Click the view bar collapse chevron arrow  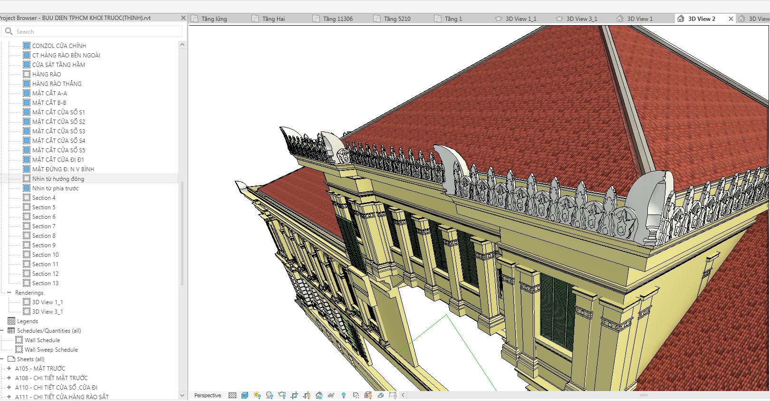(x=403, y=395)
